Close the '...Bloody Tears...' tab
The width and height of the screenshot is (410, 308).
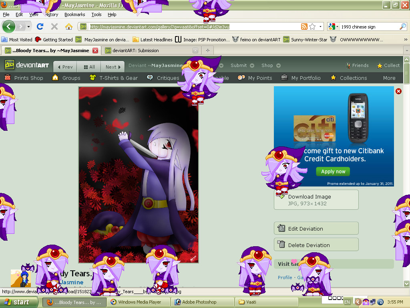[95, 51]
